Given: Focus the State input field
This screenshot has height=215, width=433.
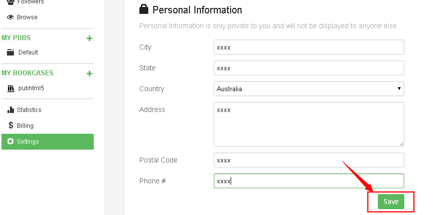Looking at the screenshot, I should tap(309, 68).
